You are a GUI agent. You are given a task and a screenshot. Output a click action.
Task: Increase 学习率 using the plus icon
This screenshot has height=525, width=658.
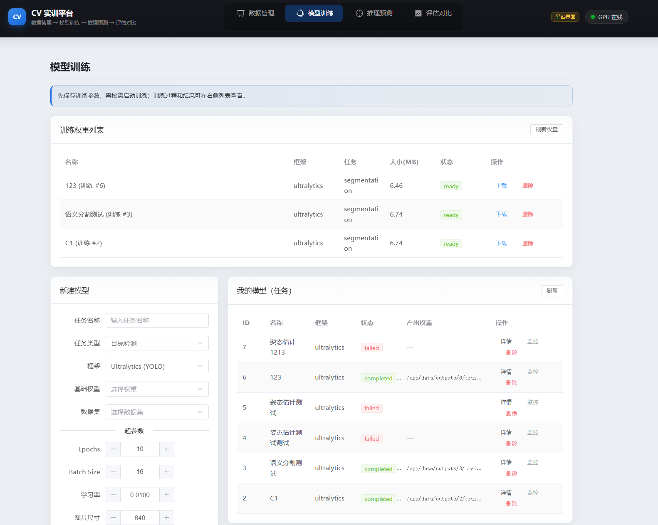pos(167,495)
